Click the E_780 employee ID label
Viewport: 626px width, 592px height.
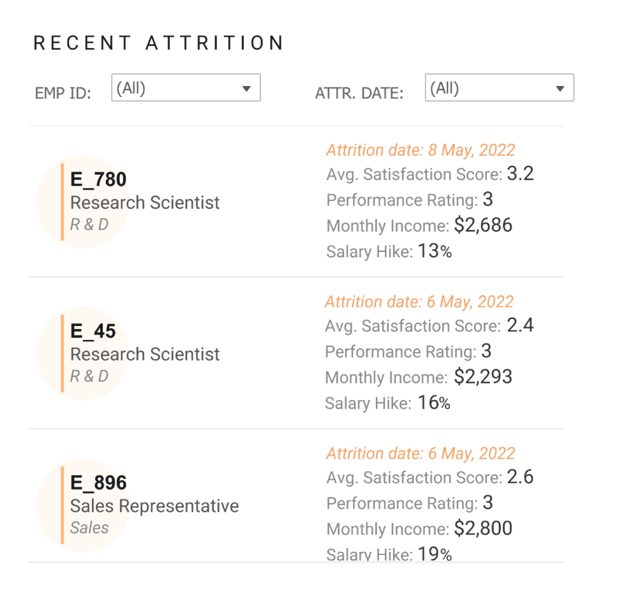(x=98, y=180)
